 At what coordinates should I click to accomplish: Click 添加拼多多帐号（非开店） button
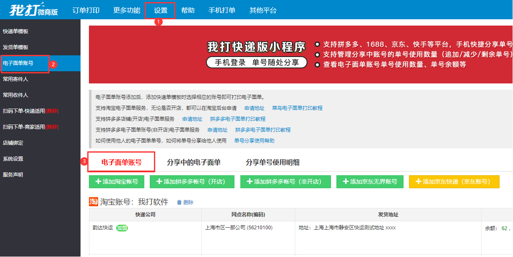tap(286, 182)
